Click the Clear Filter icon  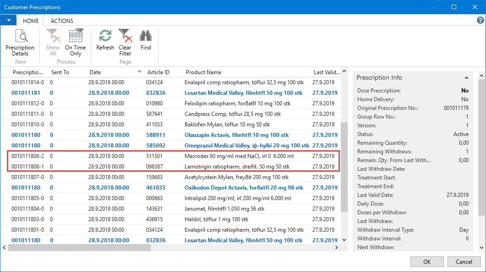[x=125, y=43]
